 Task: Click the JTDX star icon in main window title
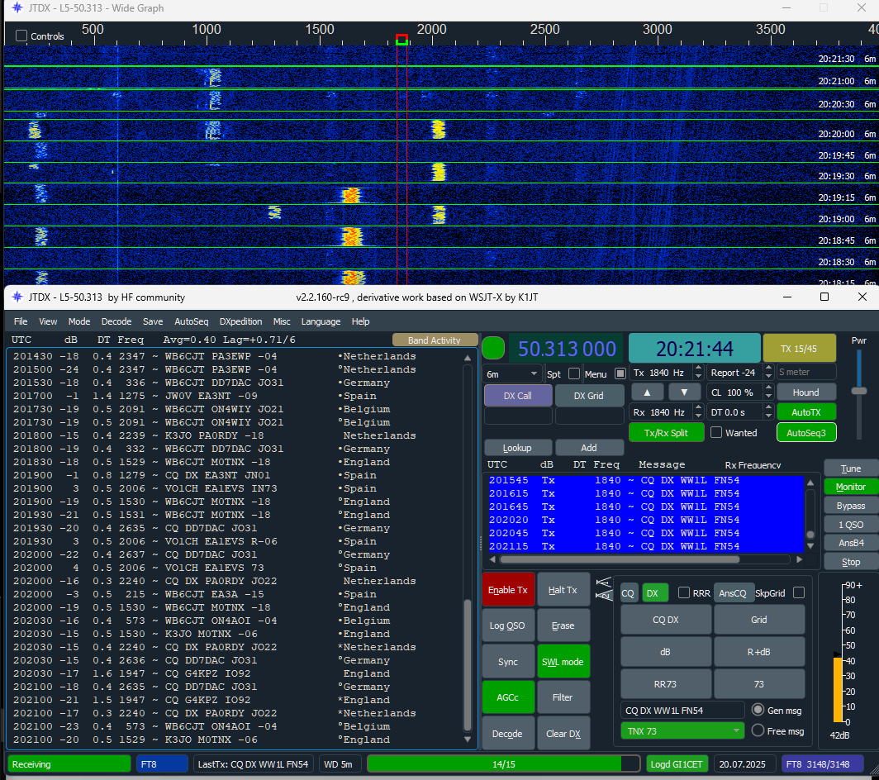click(17, 297)
